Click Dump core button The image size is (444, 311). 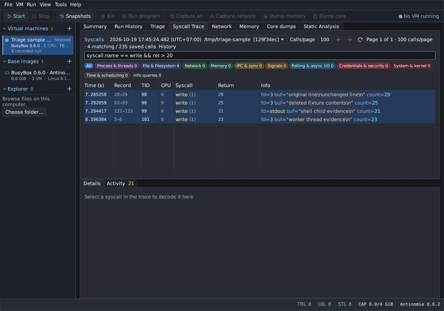pos(329,16)
